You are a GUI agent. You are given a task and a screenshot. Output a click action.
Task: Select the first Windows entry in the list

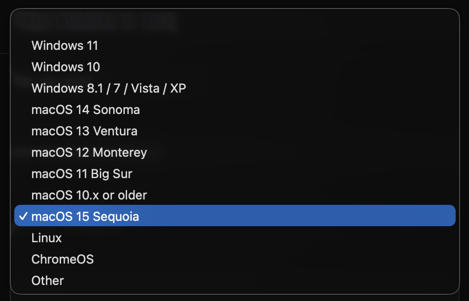pyautogui.click(x=65, y=45)
